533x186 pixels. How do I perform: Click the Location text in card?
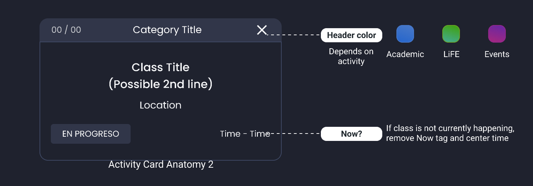[161, 105]
